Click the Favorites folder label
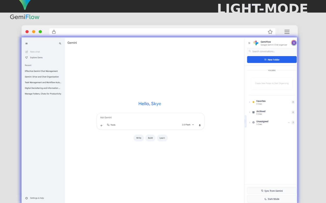 click(261, 101)
